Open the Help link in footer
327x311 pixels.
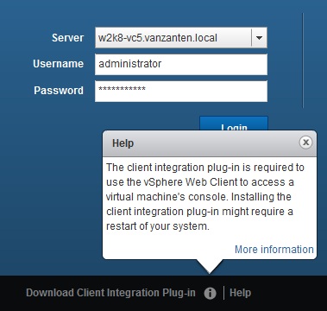coord(240,293)
